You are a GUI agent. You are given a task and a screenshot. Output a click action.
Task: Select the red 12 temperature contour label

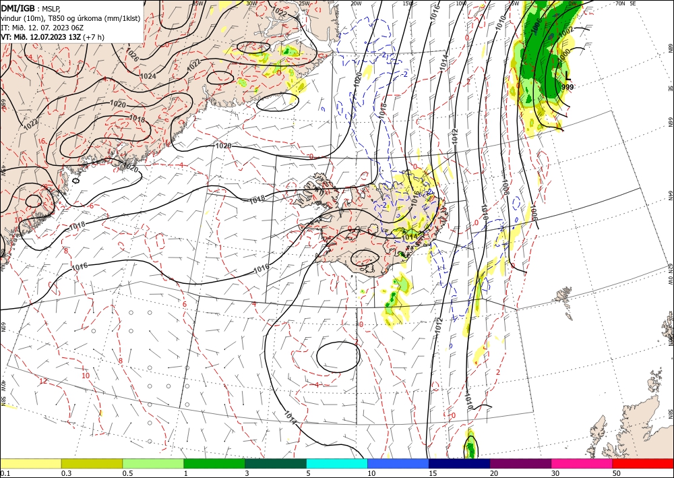(x=43, y=381)
